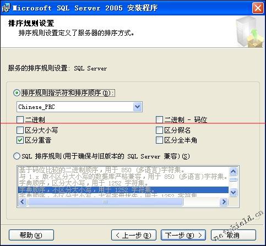Click the list's scroll down arrow
This screenshot has width=266, height=246.
tap(234, 193)
